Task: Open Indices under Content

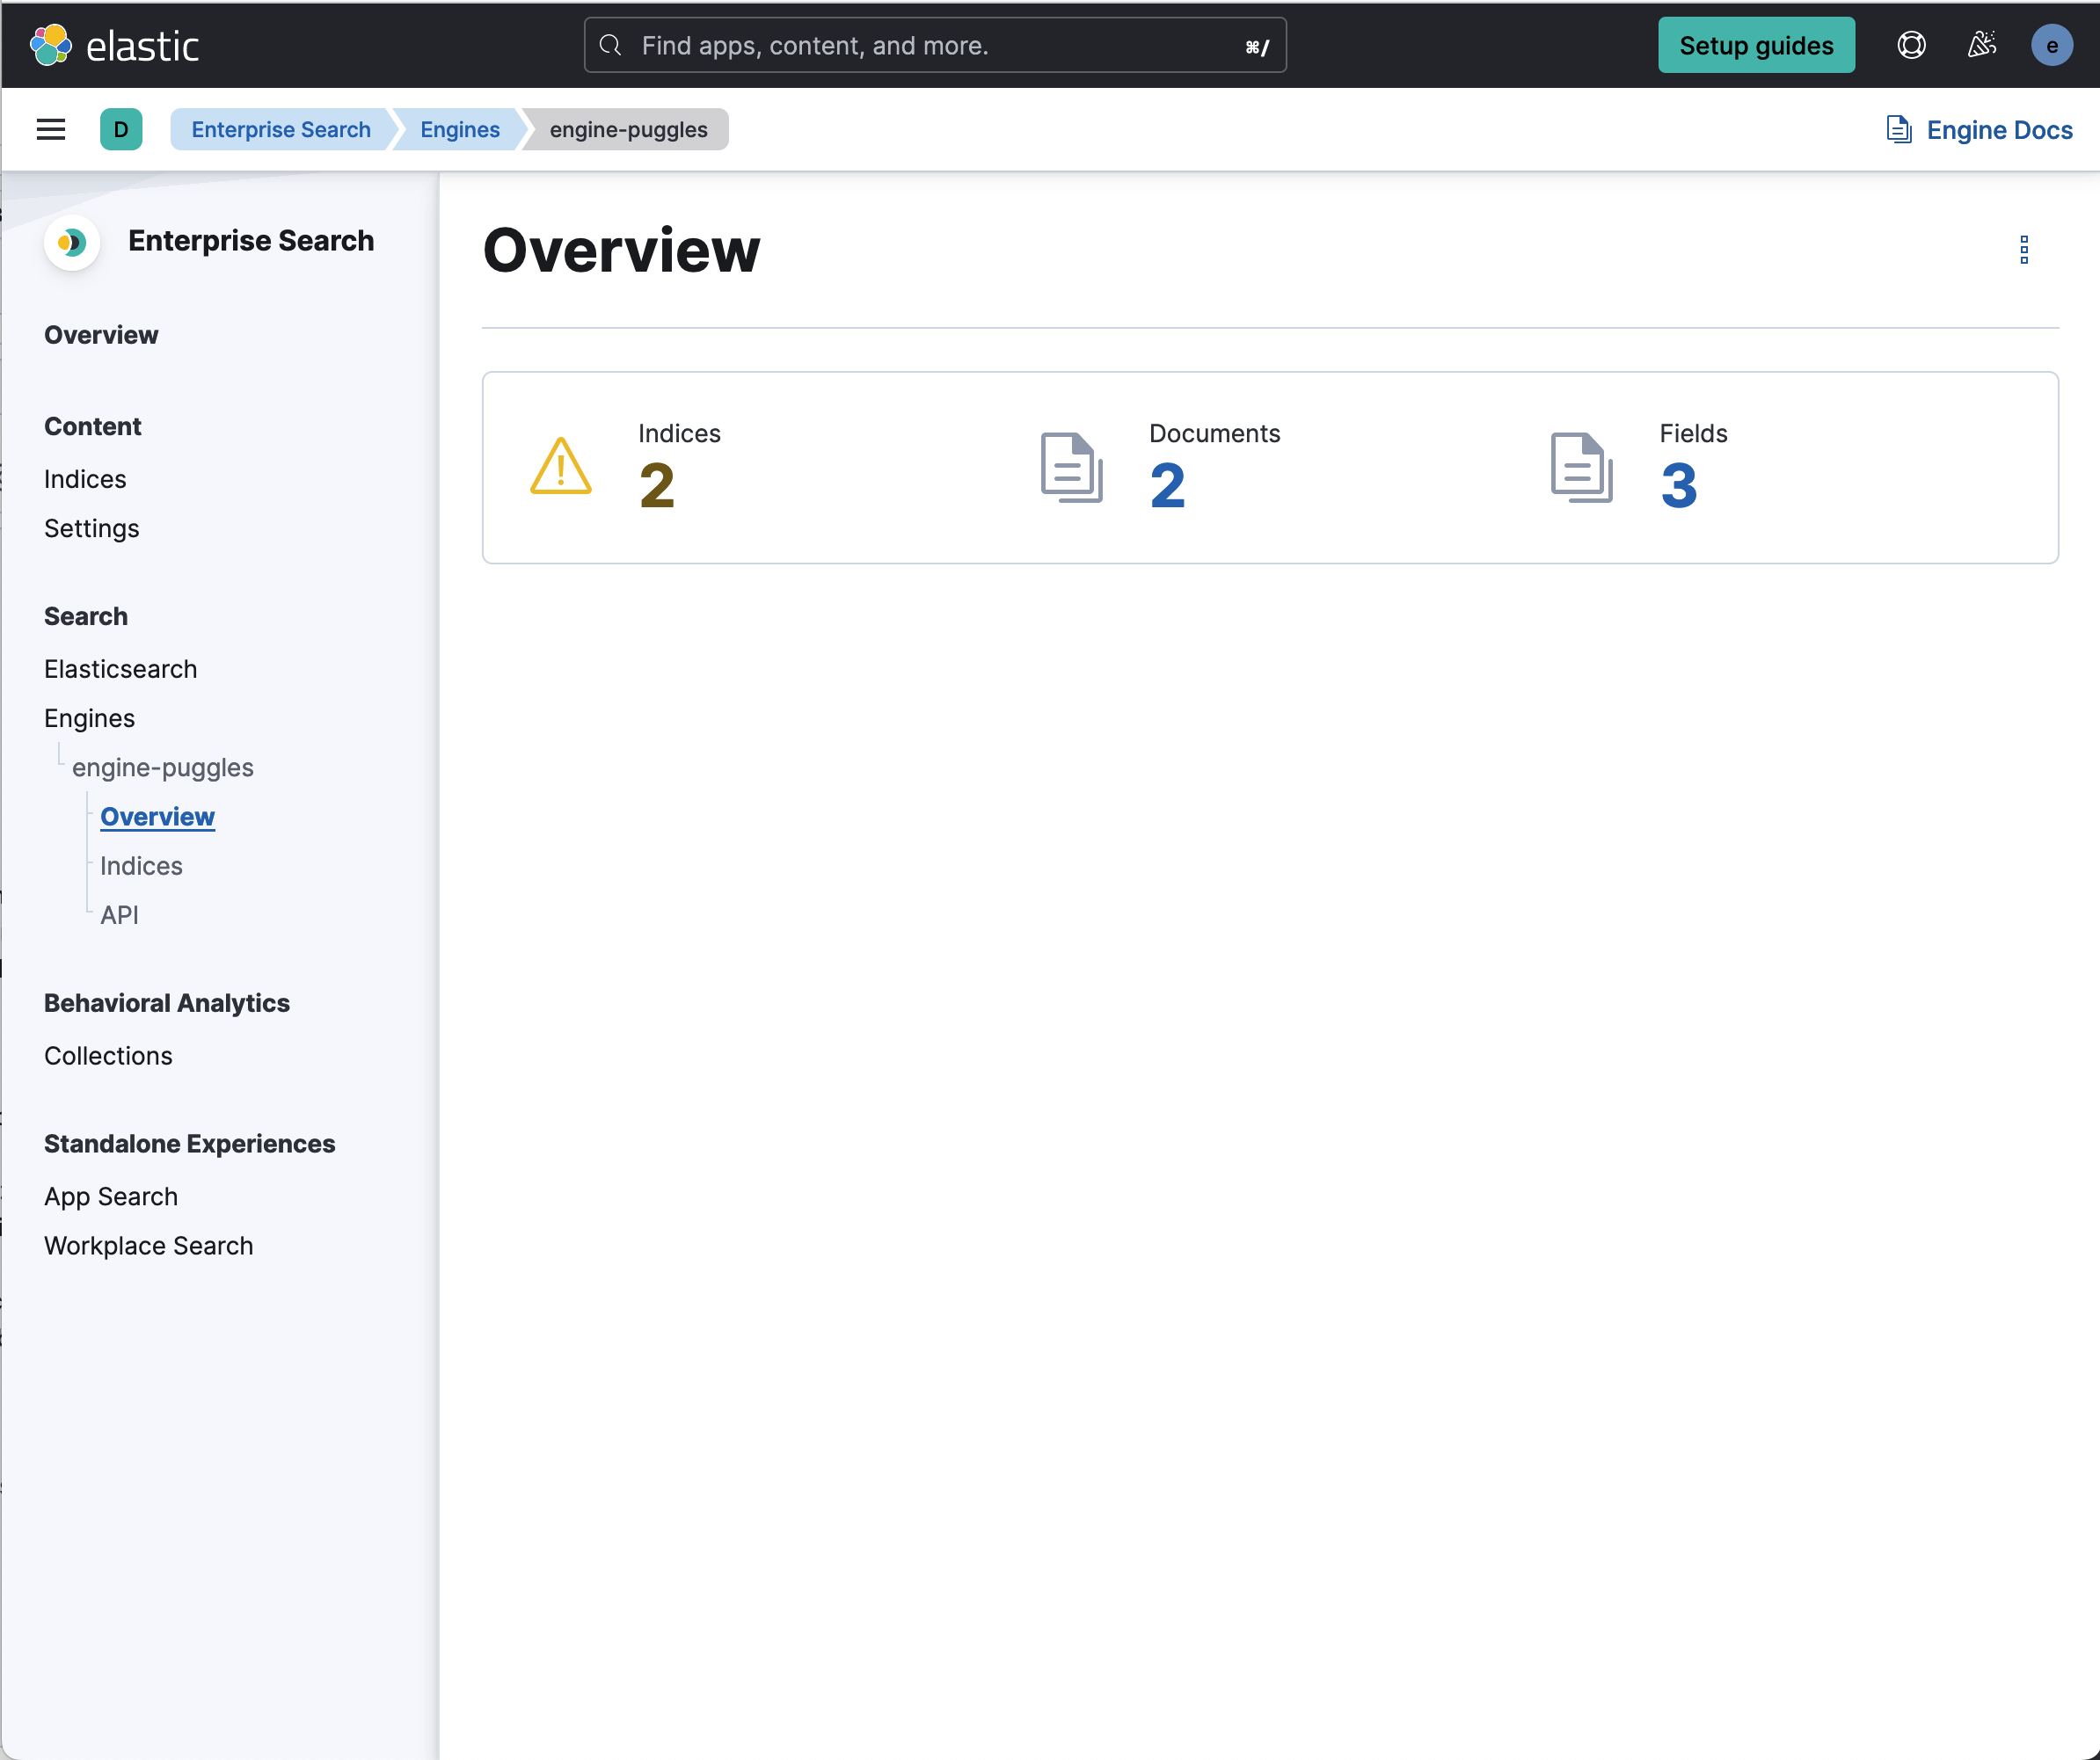Action: (x=85, y=480)
